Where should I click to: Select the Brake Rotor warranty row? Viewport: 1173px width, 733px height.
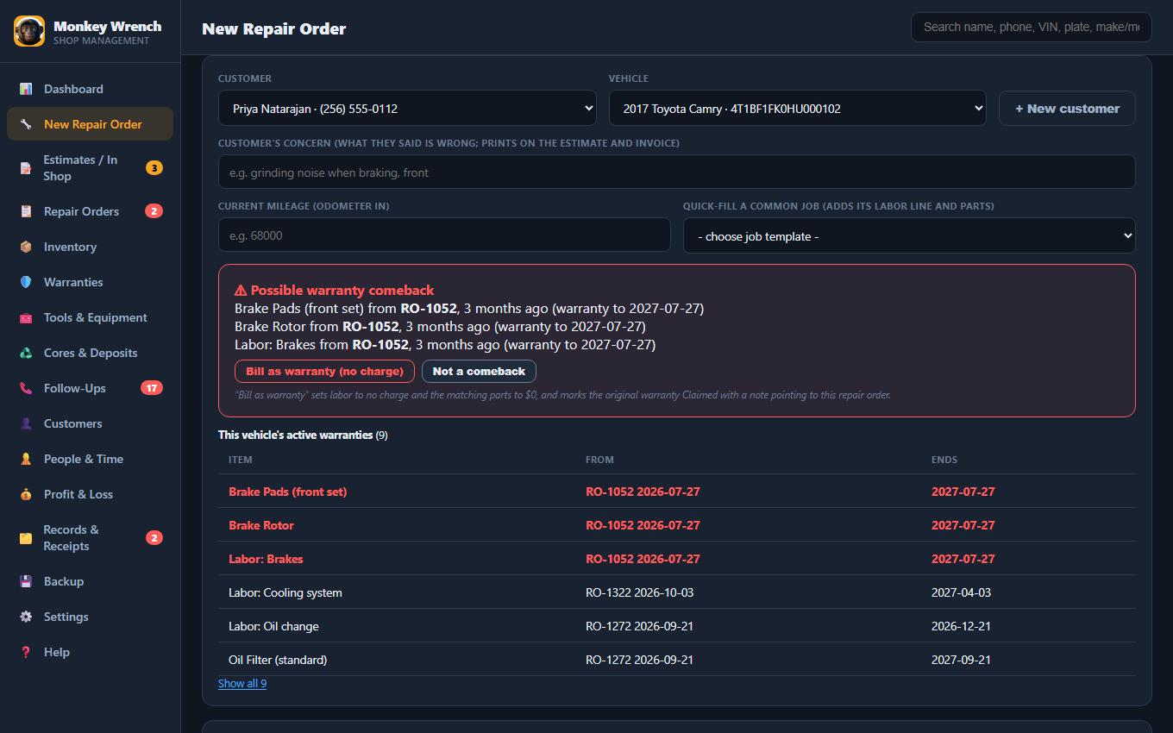click(677, 525)
